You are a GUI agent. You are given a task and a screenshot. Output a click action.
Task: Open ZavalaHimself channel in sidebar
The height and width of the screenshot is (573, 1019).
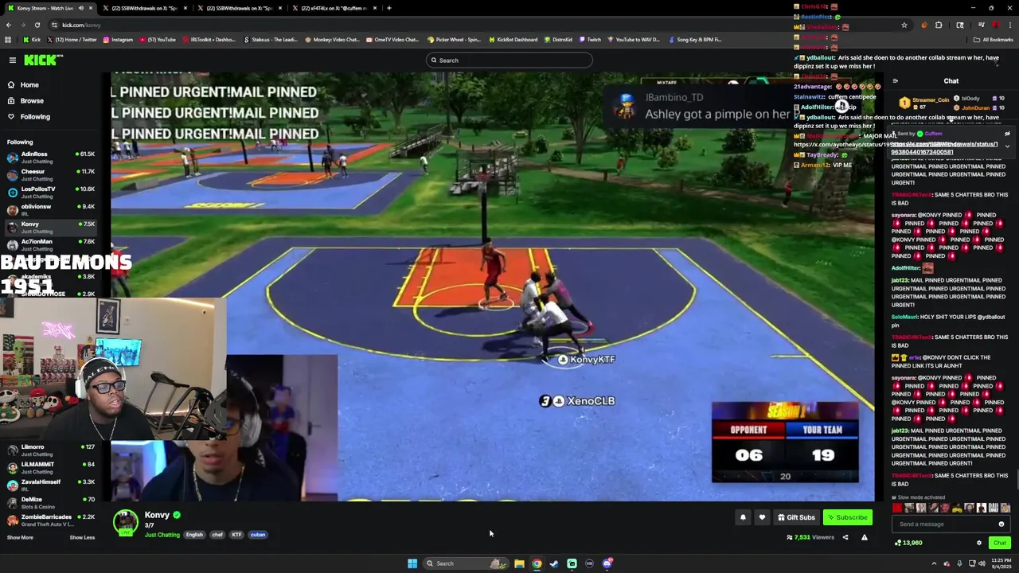(x=52, y=485)
